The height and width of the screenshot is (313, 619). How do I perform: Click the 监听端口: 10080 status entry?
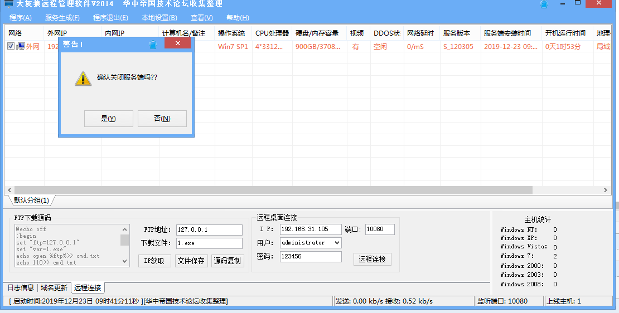pos(509,301)
